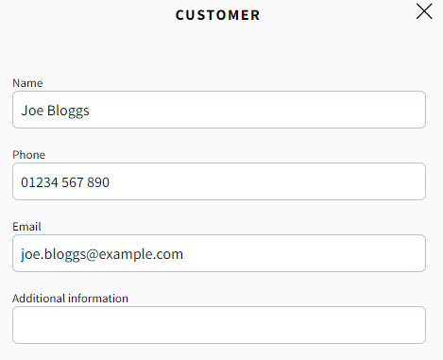This screenshot has height=360, width=443.
Task: Click the Additional information text box
Action: click(219, 325)
